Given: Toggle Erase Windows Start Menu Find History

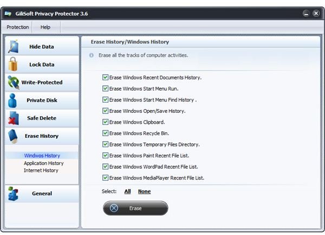Looking at the screenshot, I should 105,100.
